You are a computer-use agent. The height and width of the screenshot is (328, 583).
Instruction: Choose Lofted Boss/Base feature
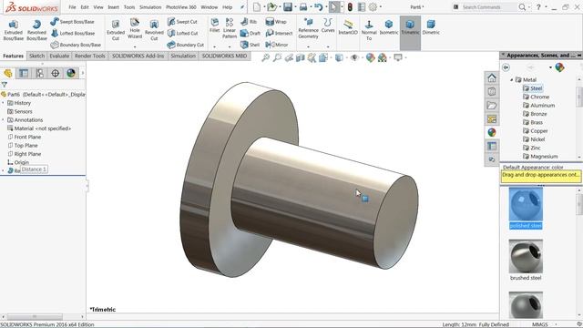[73, 33]
